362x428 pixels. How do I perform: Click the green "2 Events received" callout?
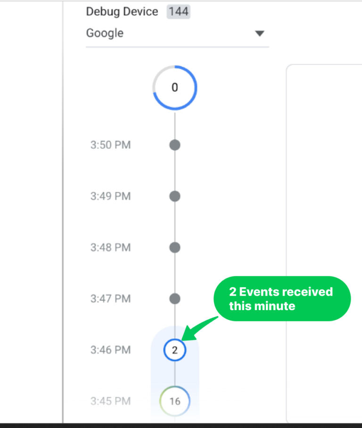(x=282, y=299)
